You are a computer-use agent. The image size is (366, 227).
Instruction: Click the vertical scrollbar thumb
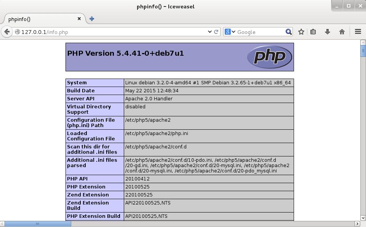[x=363, y=51]
